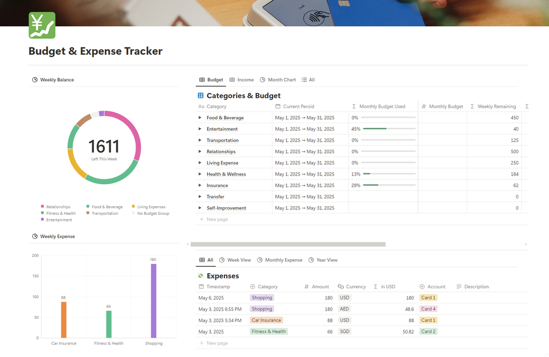Open the Month Chart tab
The width and height of the screenshot is (549, 357).
[278, 80]
